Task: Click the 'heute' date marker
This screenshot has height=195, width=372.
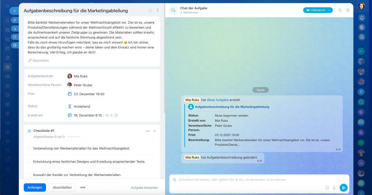Action: (x=261, y=90)
